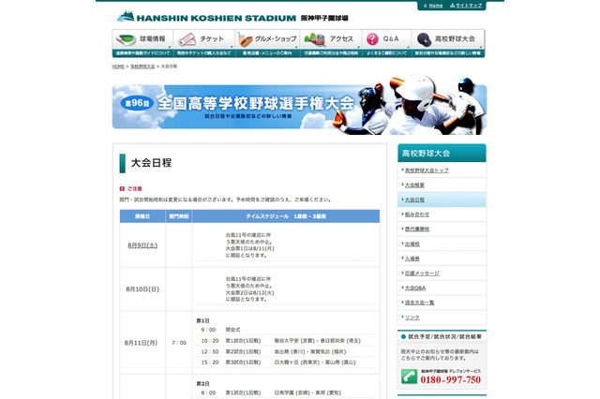Click the 8月9日 typhoon cancellation notice text
600x399 pixels.
249,245
